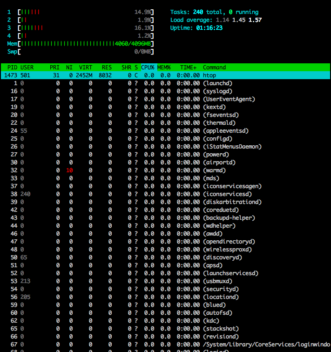Image resolution: width=331 pixels, height=352 pixels.
Task: Select the (usbmuxd) process row
Action: [x=165, y=281]
